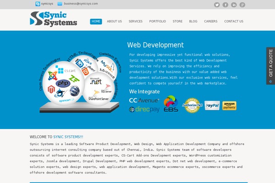Click the Magento logo in the bubble

pyautogui.click(x=51, y=89)
